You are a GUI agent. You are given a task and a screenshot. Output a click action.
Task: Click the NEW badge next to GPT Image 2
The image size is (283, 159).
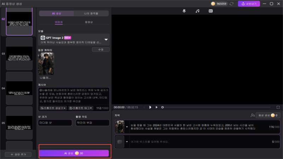coord(68,38)
